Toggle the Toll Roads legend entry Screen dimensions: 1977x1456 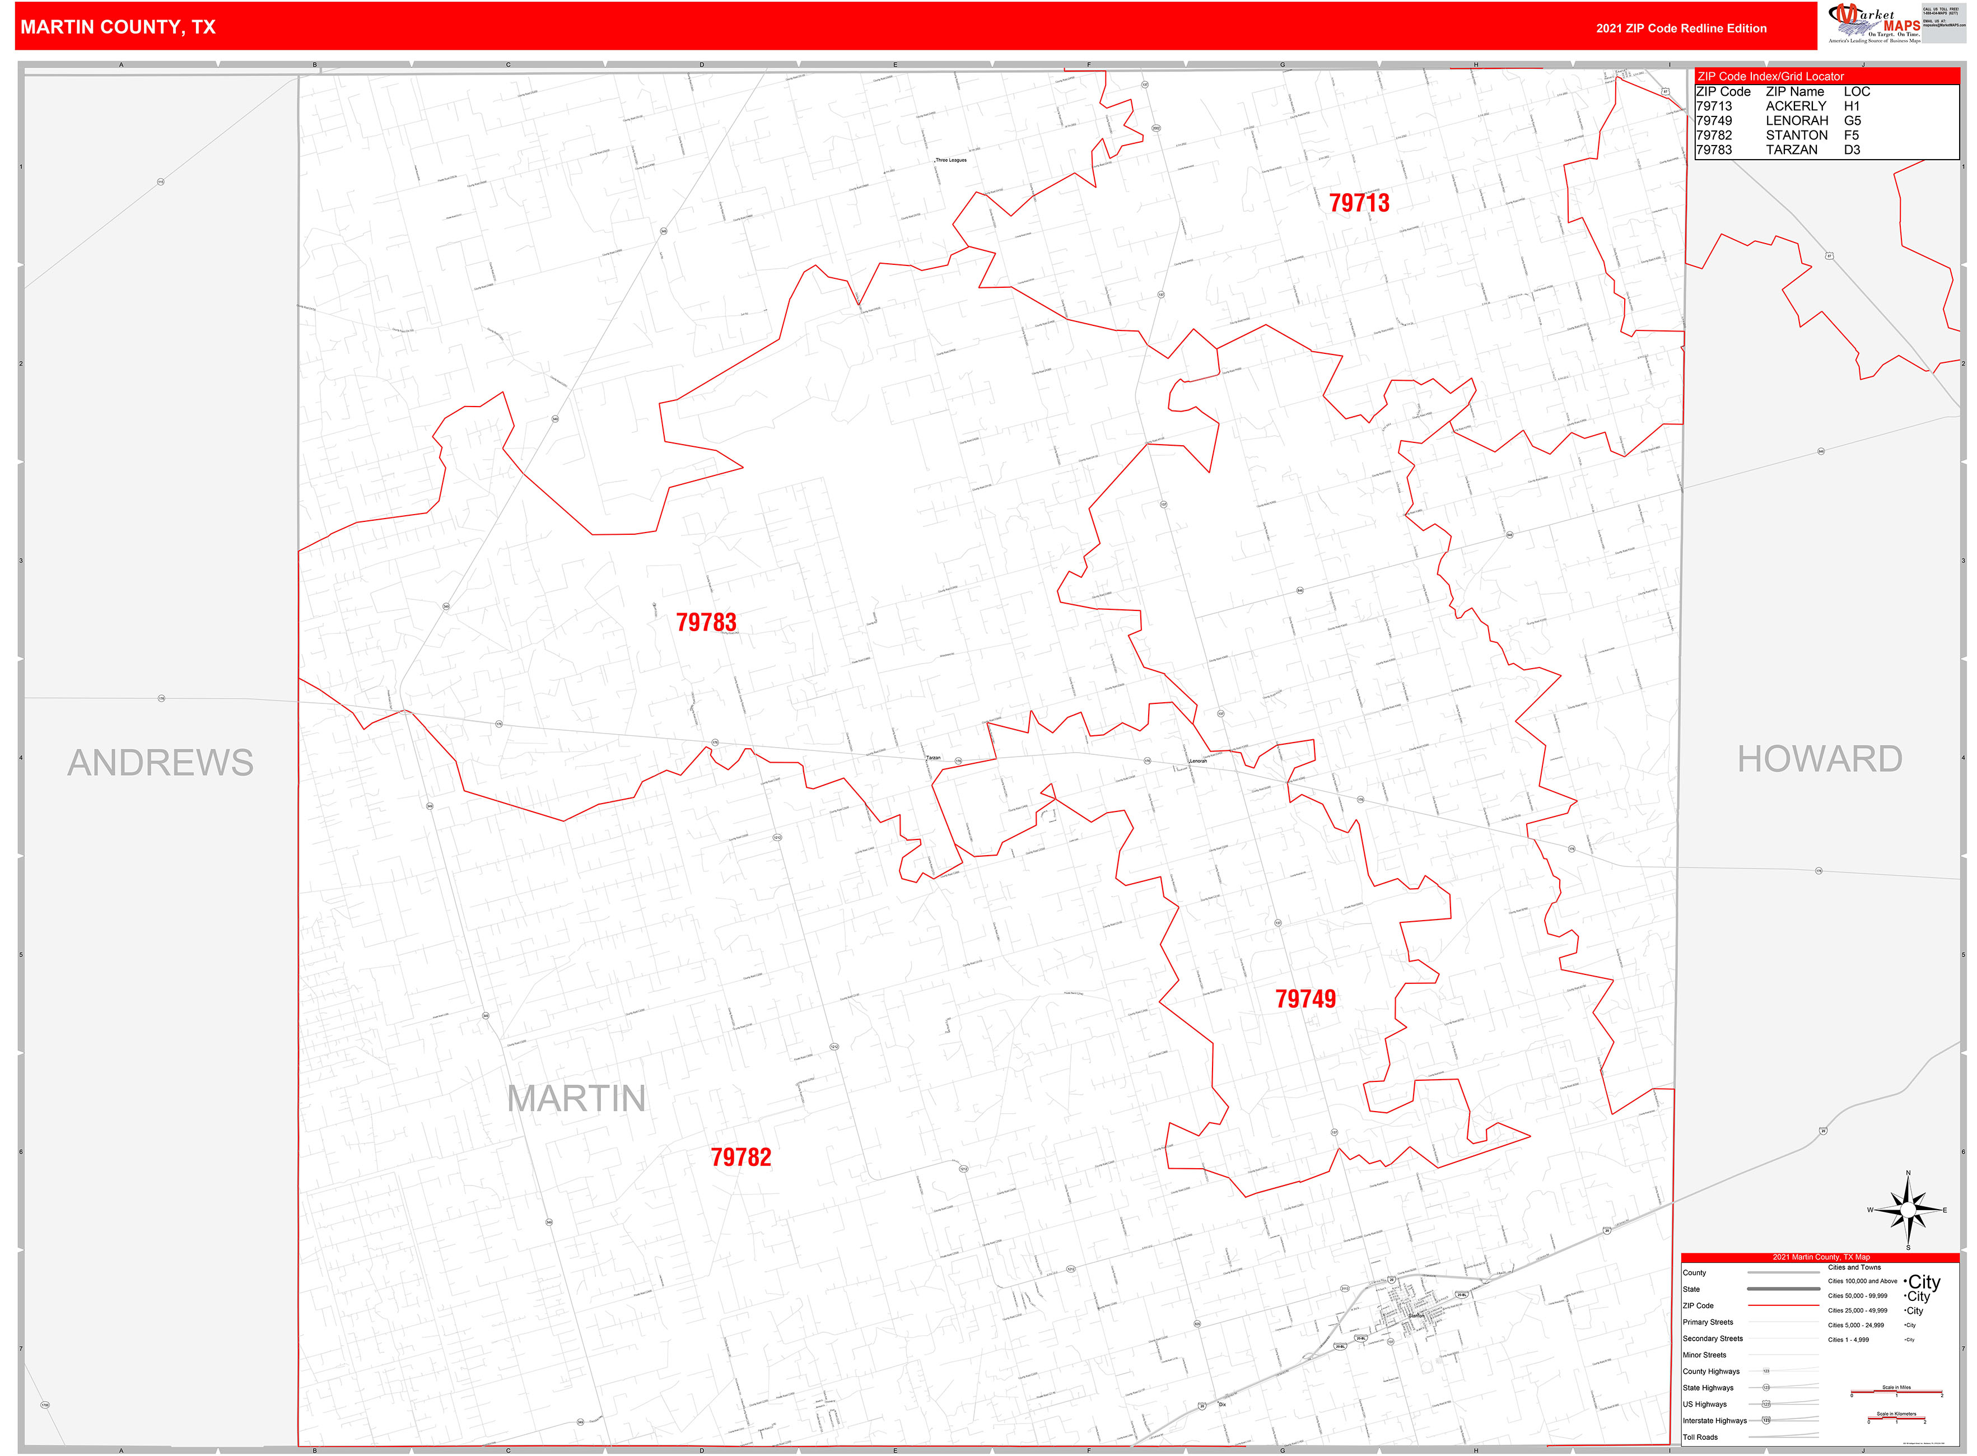[x=1700, y=1438]
